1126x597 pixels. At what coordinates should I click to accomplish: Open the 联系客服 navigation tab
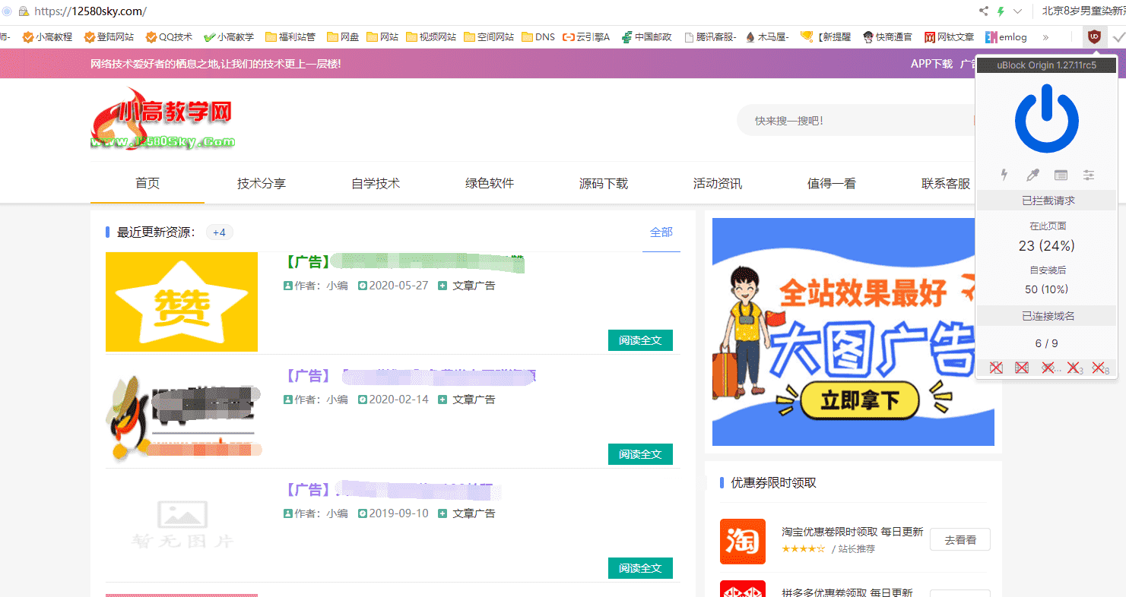946,183
